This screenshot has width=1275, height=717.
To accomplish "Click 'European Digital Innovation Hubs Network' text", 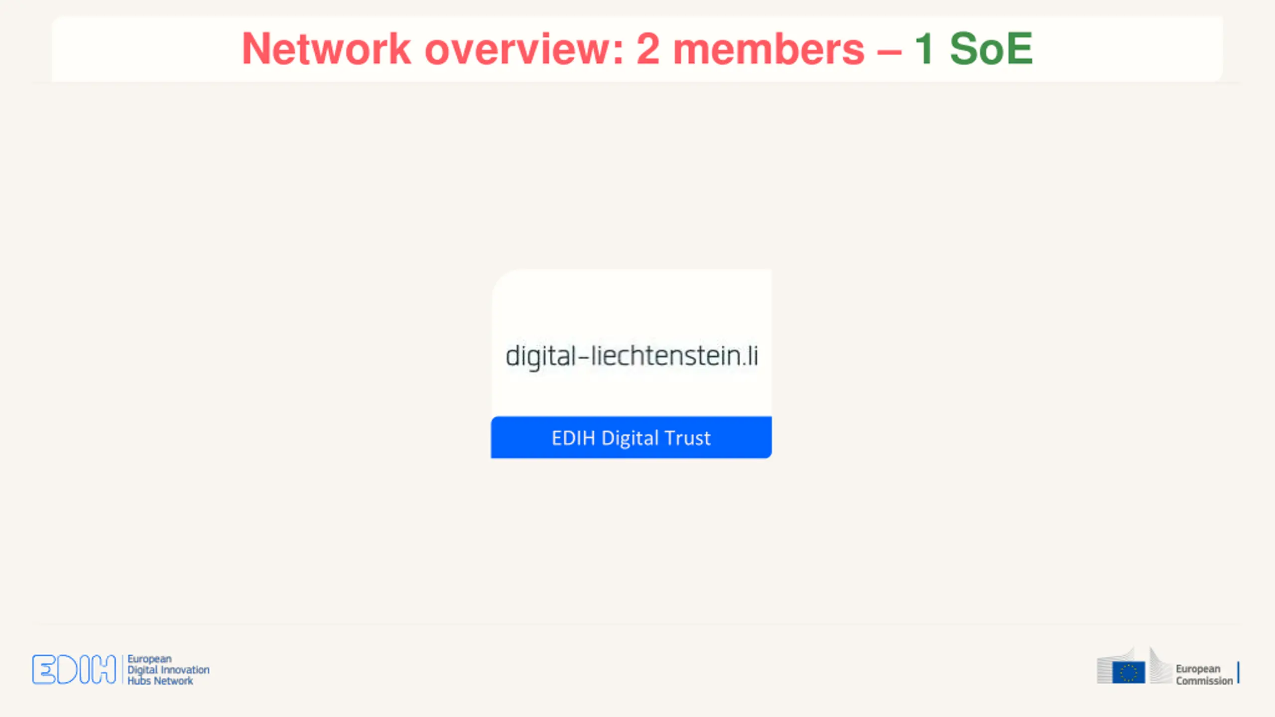I will (x=168, y=670).
